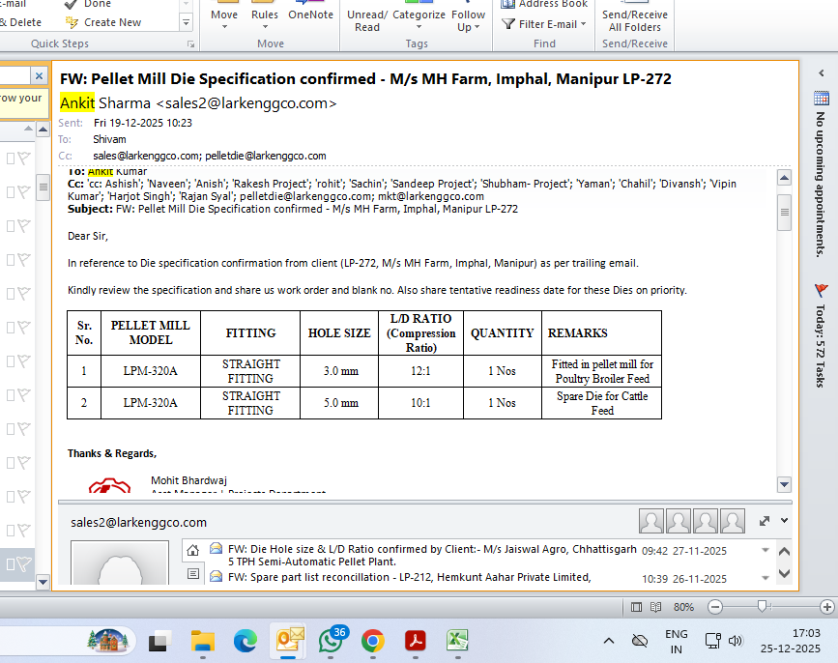The height and width of the screenshot is (663, 838).
Task: Click the zoom out minus button
Action: coord(714,607)
